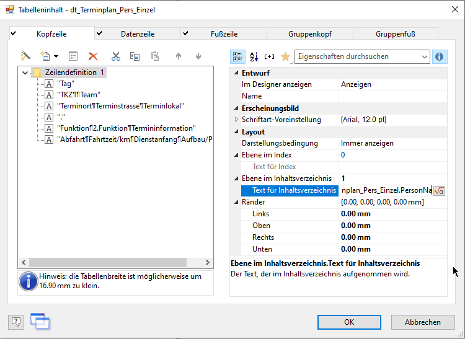Collapse the Erscheinungsbild property group

coord(236,108)
